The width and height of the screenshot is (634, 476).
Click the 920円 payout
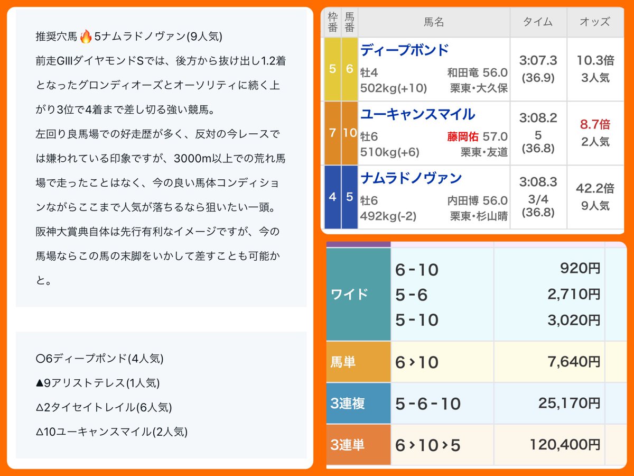(x=580, y=269)
